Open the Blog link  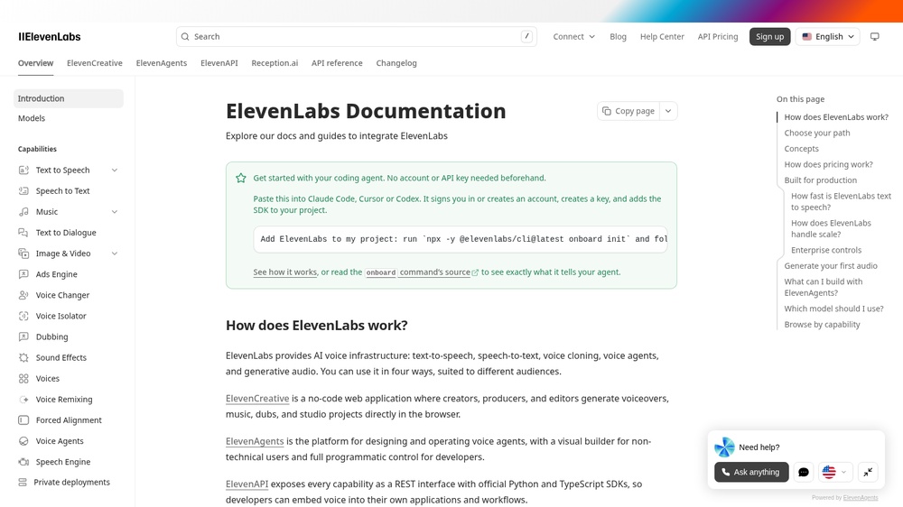click(x=618, y=37)
